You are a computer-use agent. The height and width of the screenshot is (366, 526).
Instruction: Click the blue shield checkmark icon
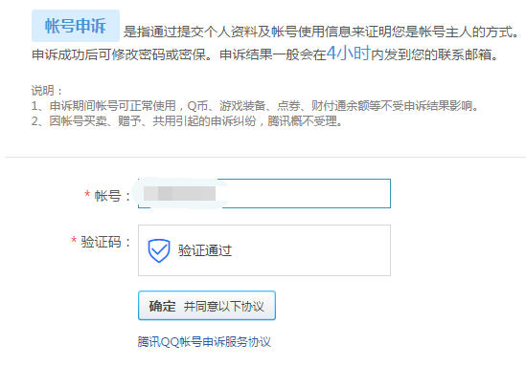[x=159, y=250]
